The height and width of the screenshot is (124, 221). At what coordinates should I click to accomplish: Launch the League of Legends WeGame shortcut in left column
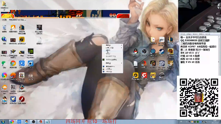pos(22,29)
